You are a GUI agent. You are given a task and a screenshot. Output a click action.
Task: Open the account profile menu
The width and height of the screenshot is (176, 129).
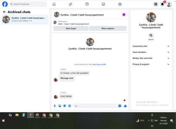169,4
